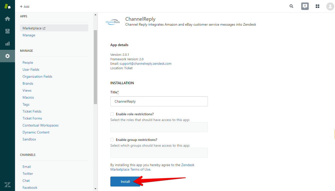Open Contextual Workspaces settings
The image size is (335, 191).
41,125
